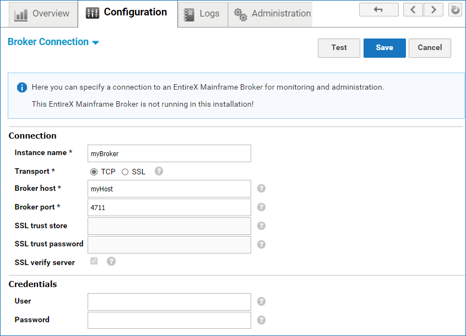Click the Test button
The image size is (466, 336).
(x=339, y=48)
